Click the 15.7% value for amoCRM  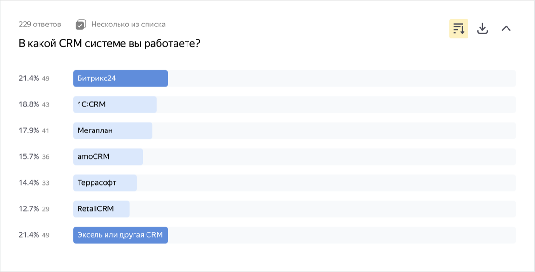[x=28, y=157]
